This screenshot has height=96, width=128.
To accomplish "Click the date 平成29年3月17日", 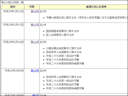I will (x=13, y=25).
